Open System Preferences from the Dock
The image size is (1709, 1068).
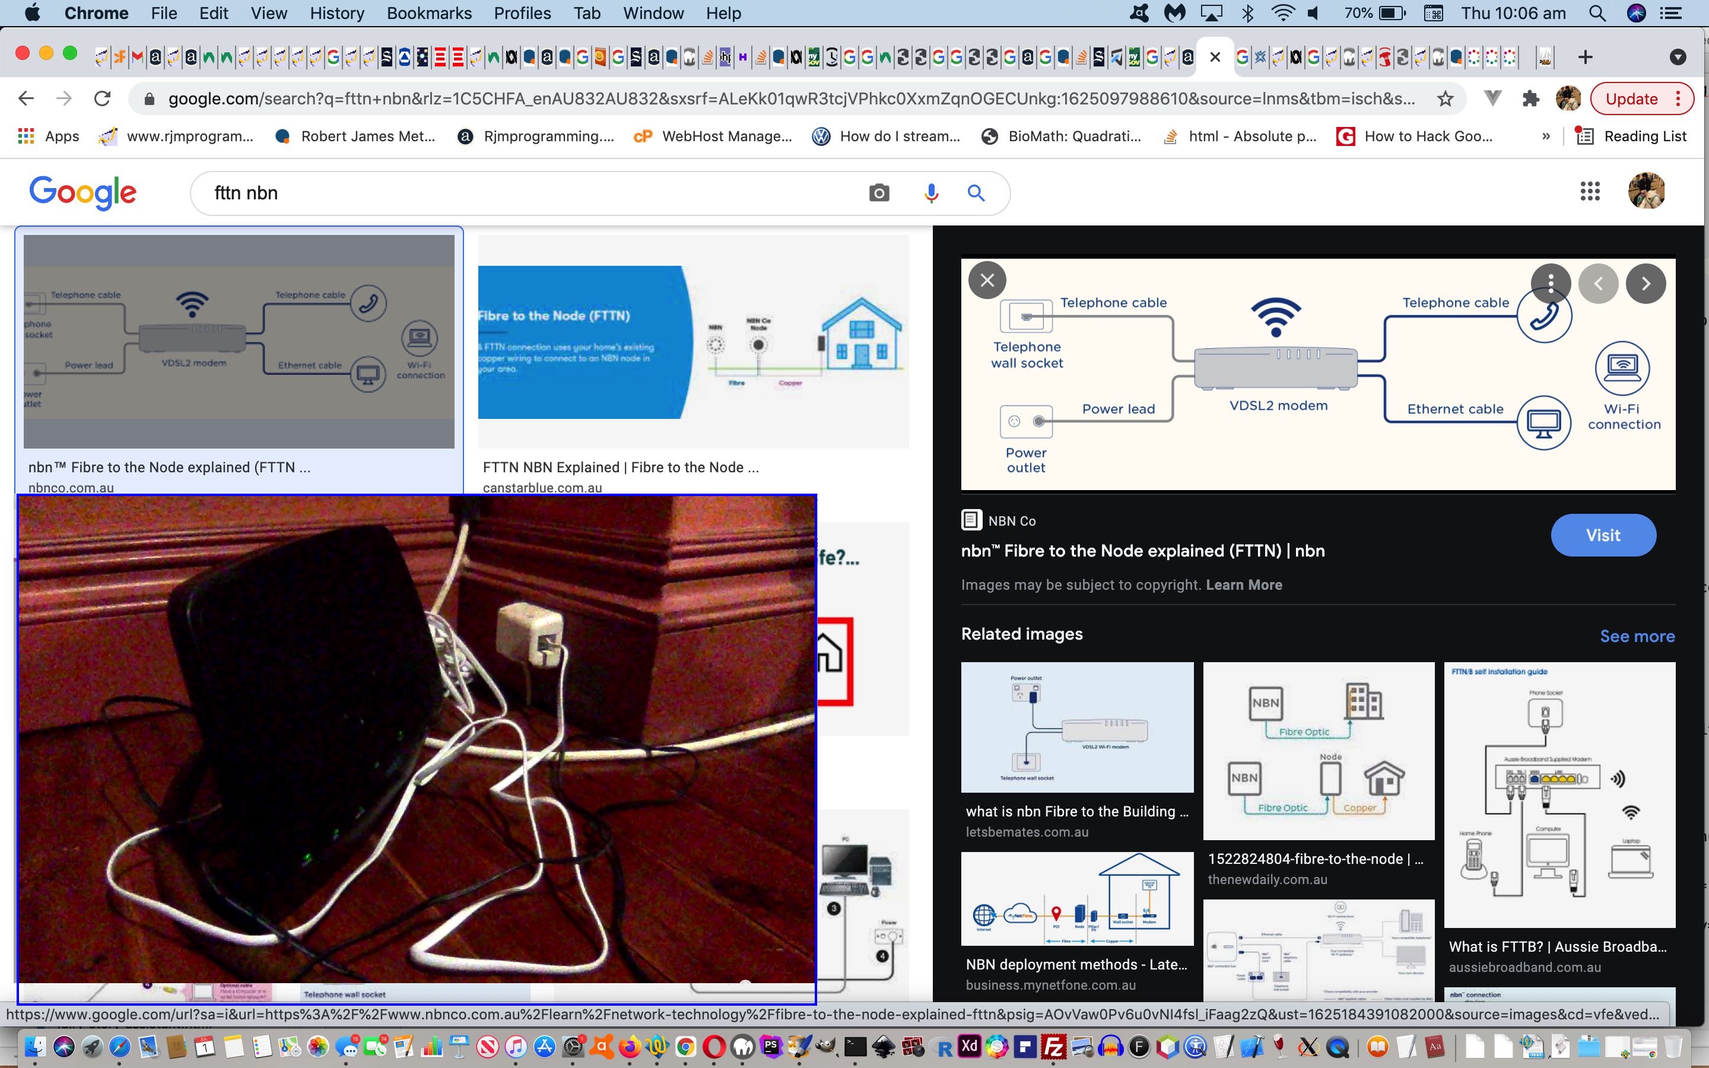(x=573, y=1046)
